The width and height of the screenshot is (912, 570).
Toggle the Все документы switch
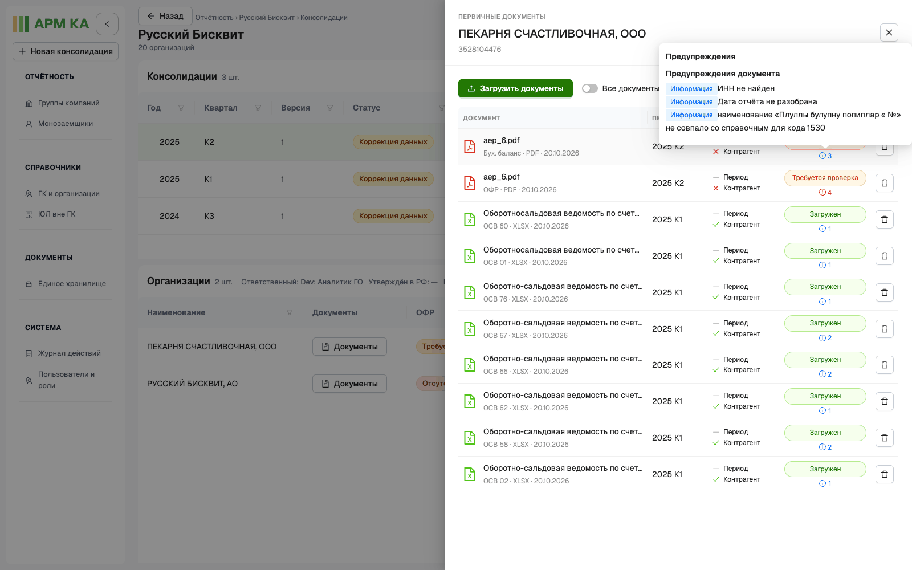coord(589,88)
